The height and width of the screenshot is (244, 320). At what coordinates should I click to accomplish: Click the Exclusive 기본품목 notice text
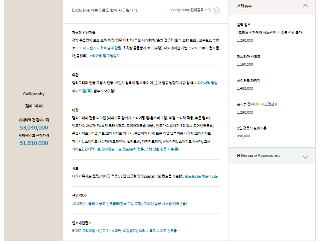coord(105,10)
